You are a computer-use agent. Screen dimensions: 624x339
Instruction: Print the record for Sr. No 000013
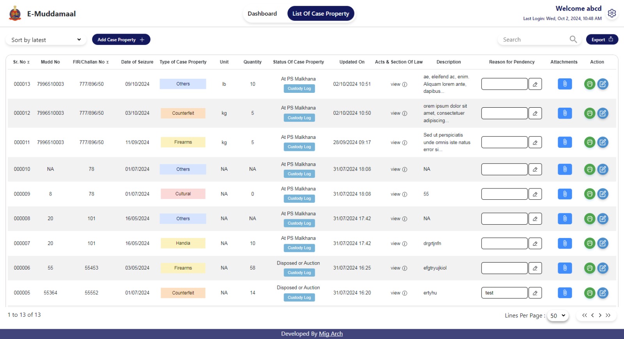point(590,84)
